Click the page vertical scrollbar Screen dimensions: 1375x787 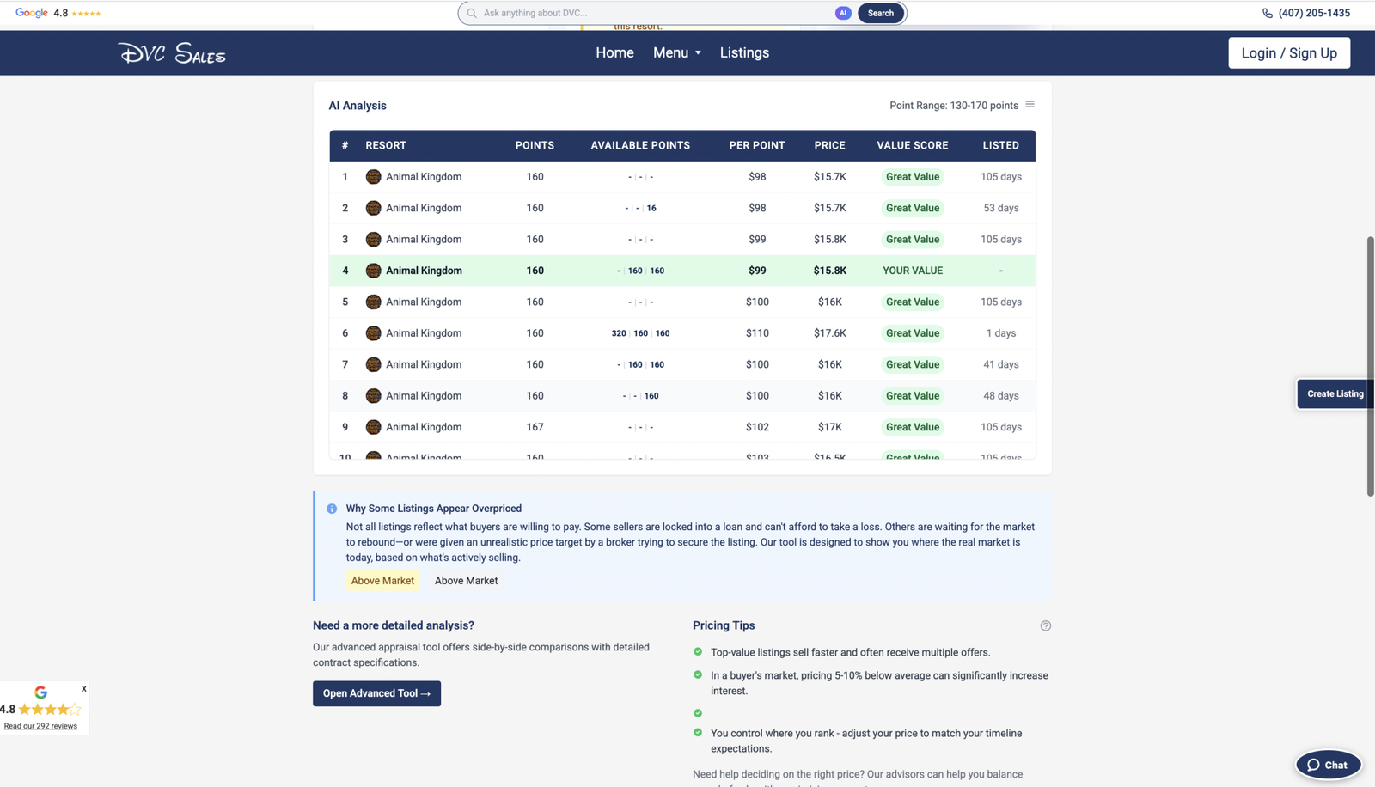coord(1370,366)
